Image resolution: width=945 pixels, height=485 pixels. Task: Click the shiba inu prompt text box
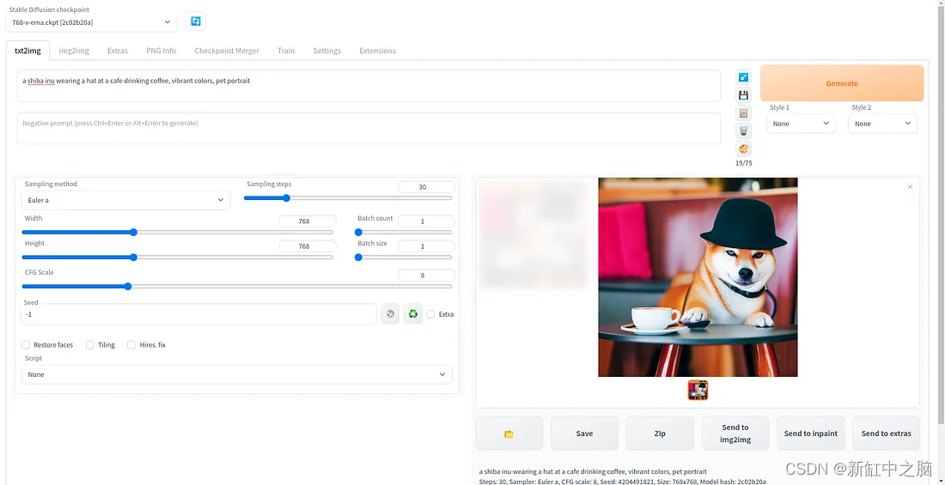(x=369, y=86)
